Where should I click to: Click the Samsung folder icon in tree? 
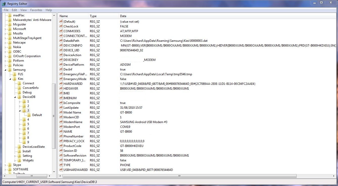[x=10, y=70]
